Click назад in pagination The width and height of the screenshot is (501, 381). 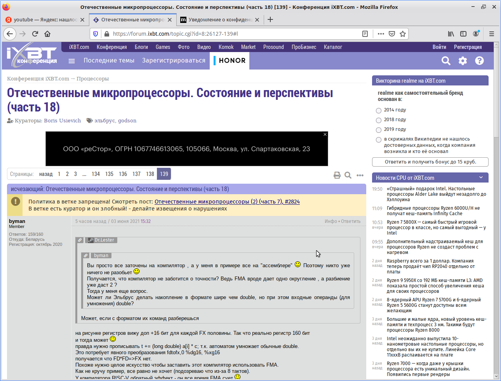46,174
